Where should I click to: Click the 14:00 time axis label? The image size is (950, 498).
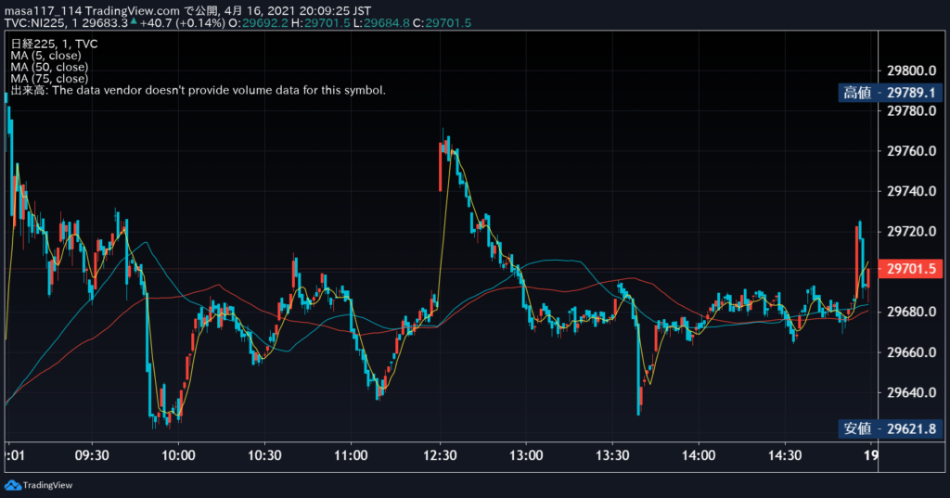click(699, 455)
